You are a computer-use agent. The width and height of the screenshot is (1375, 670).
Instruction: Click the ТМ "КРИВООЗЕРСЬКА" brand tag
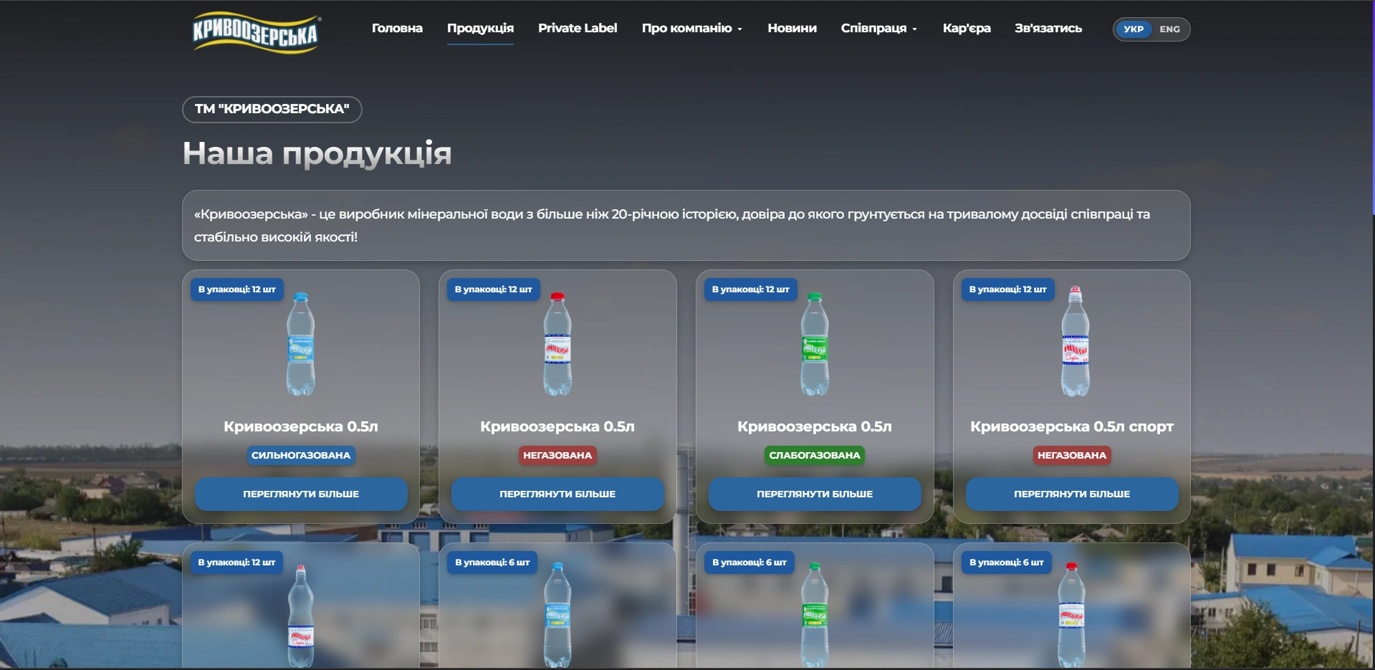[272, 109]
